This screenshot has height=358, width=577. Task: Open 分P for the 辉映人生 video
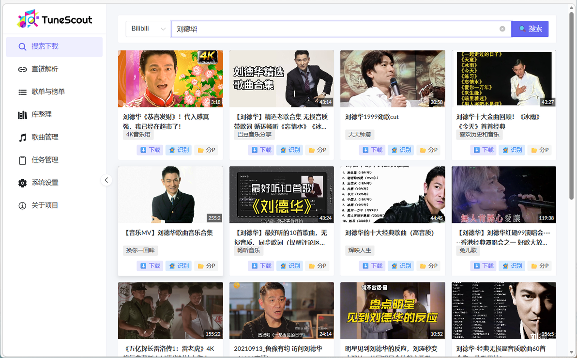(x=428, y=266)
